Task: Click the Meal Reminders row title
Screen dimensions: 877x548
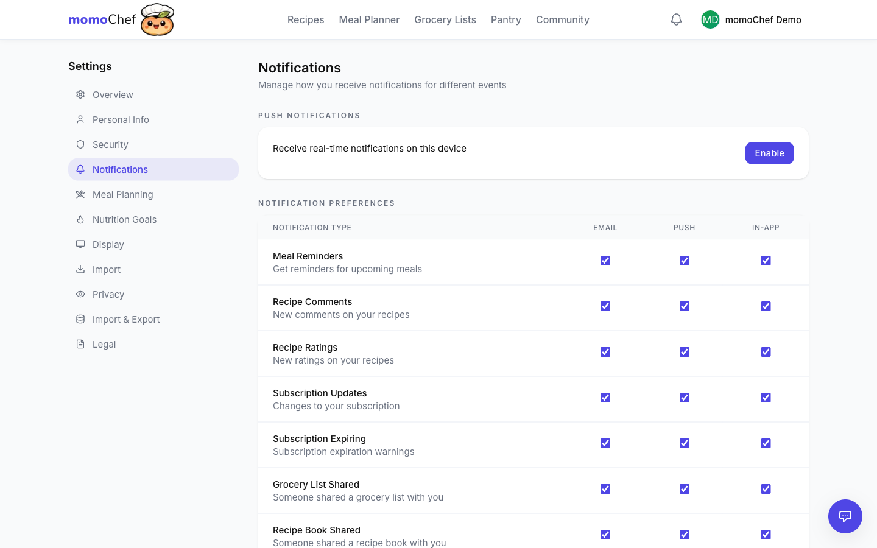Action: [x=308, y=256]
